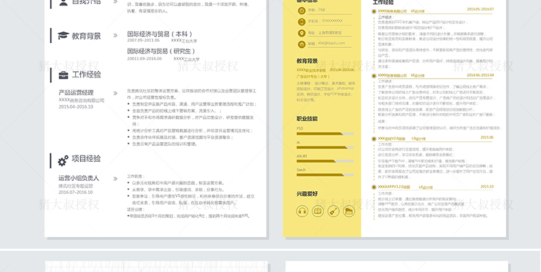Click the date 2015.04-2016.10
This screenshot has height=272, width=541.
pyautogui.click(x=75, y=107)
